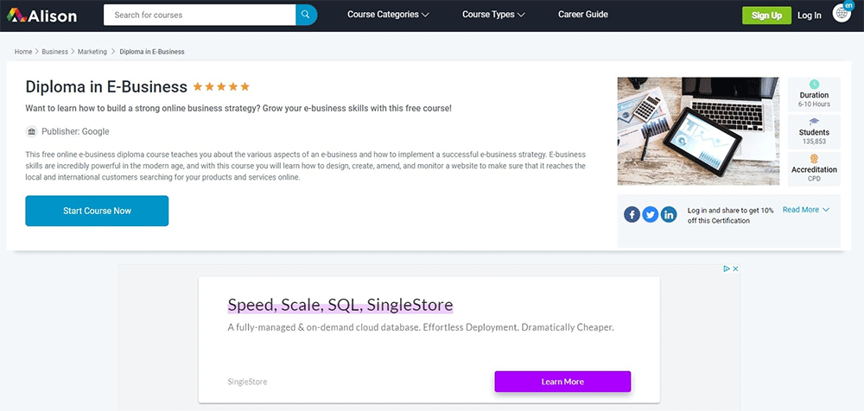
Task: Focus the Search for courses field
Action: tap(199, 15)
